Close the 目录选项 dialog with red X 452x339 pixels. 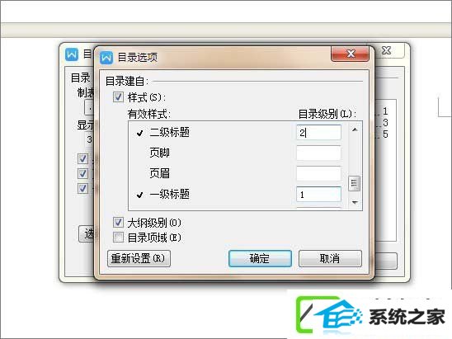(x=351, y=54)
